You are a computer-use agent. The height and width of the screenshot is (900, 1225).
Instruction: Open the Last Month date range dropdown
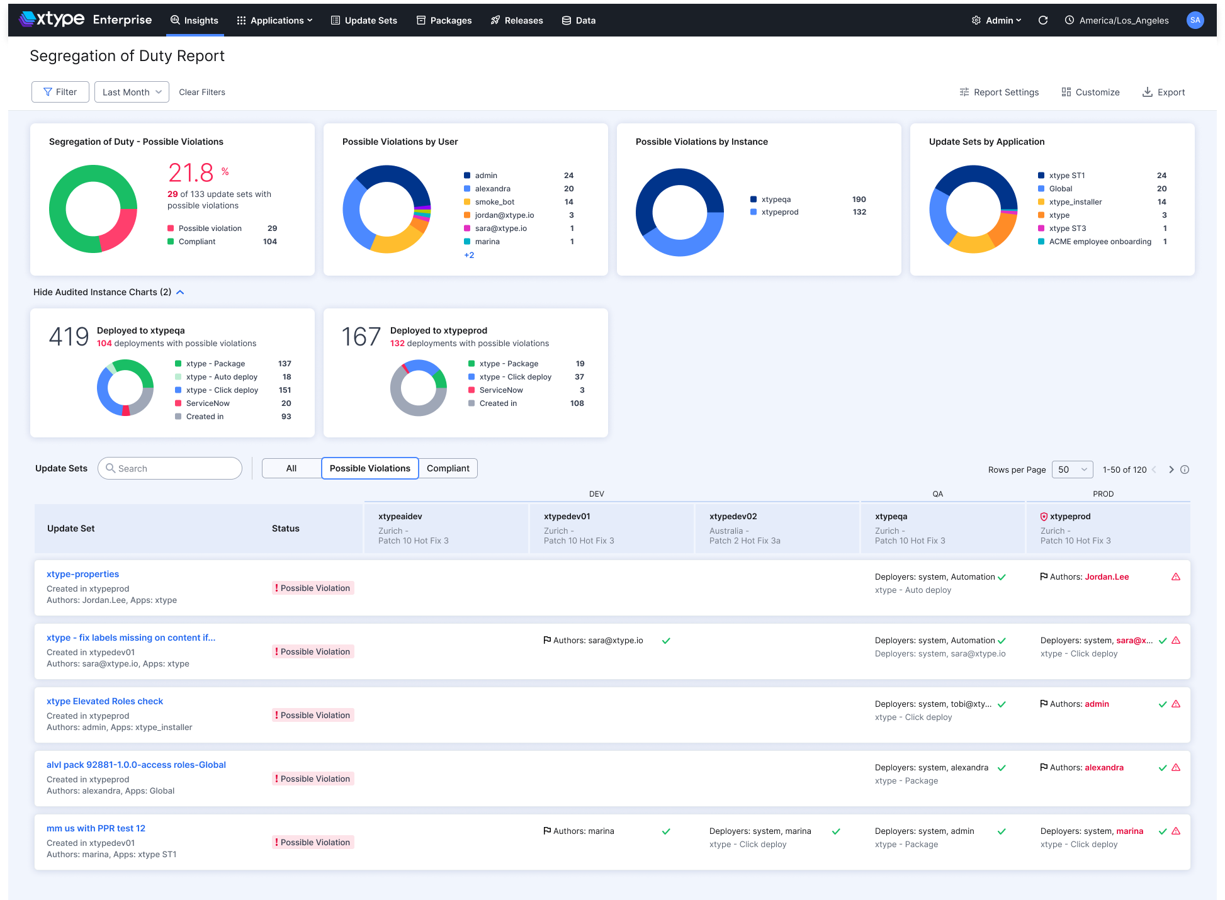[132, 92]
